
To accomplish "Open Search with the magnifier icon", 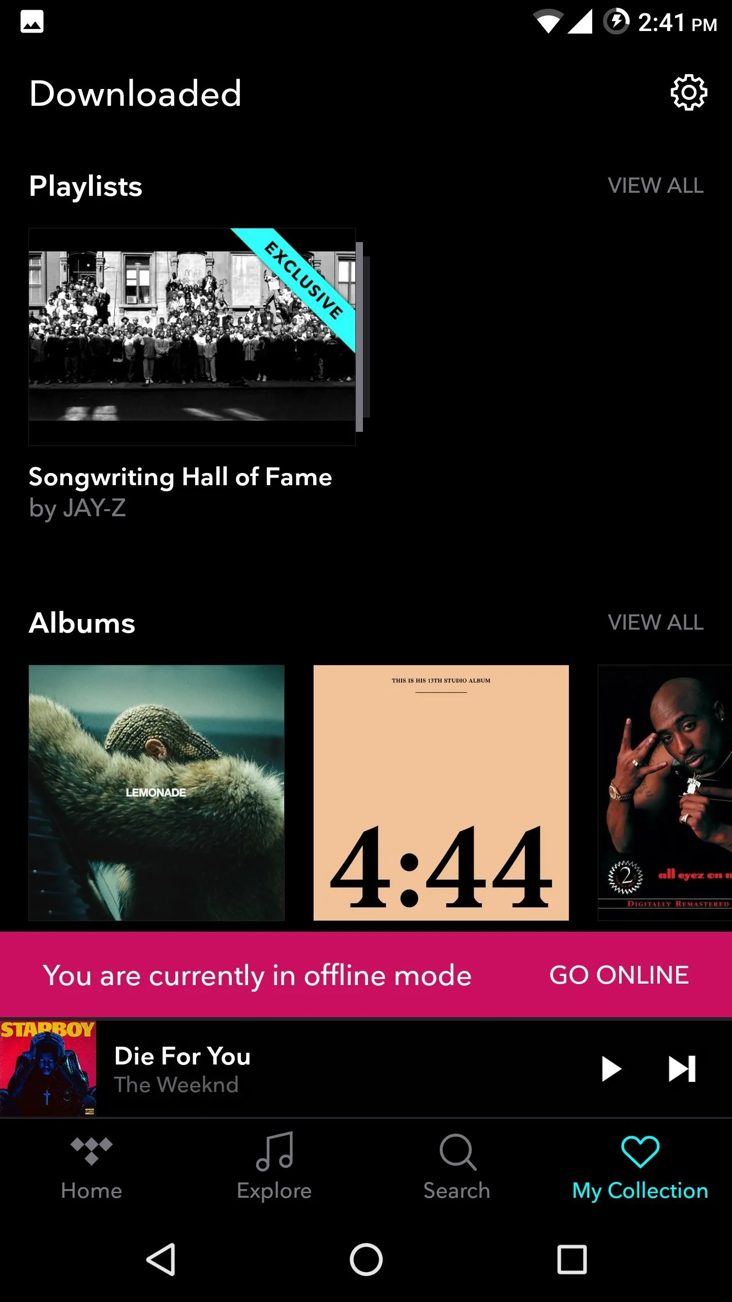I will coord(457,1152).
